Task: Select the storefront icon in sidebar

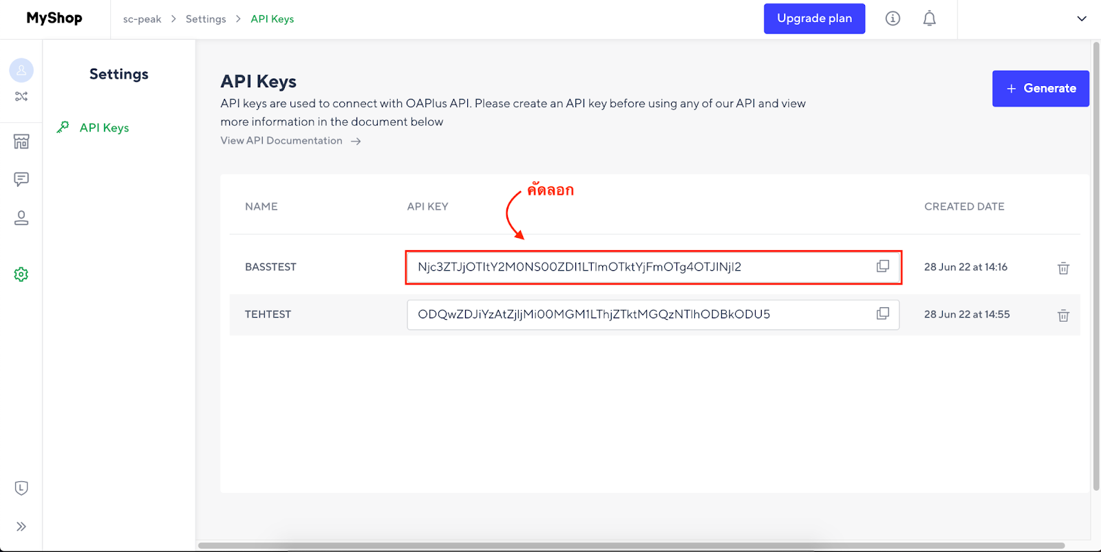Action: coord(21,141)
